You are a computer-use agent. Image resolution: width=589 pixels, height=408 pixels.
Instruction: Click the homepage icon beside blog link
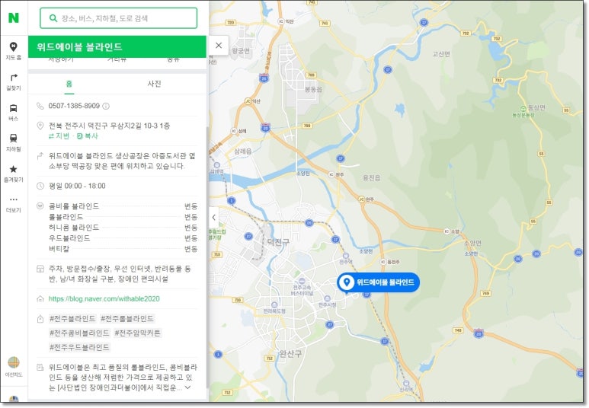pyautogui.click(x=40, y=299)
